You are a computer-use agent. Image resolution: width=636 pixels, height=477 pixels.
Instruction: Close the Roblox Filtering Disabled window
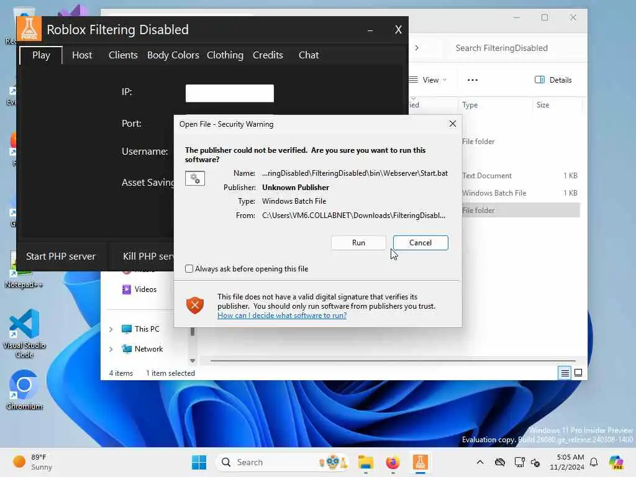[x=398, y=30]
